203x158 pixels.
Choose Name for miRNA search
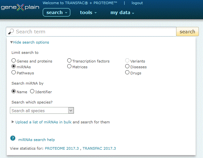[13, 91]
